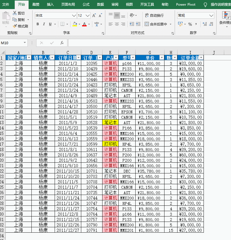The height and width of the screenshot is (240, 231).
Task: Toggle underline formatting
Action: coord(51,24)
